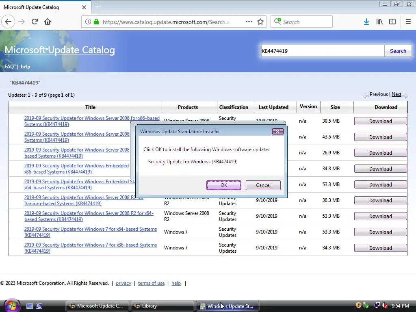
Task: Click the Show Desktop quick launch icon
Action: [x=30, y=306]
